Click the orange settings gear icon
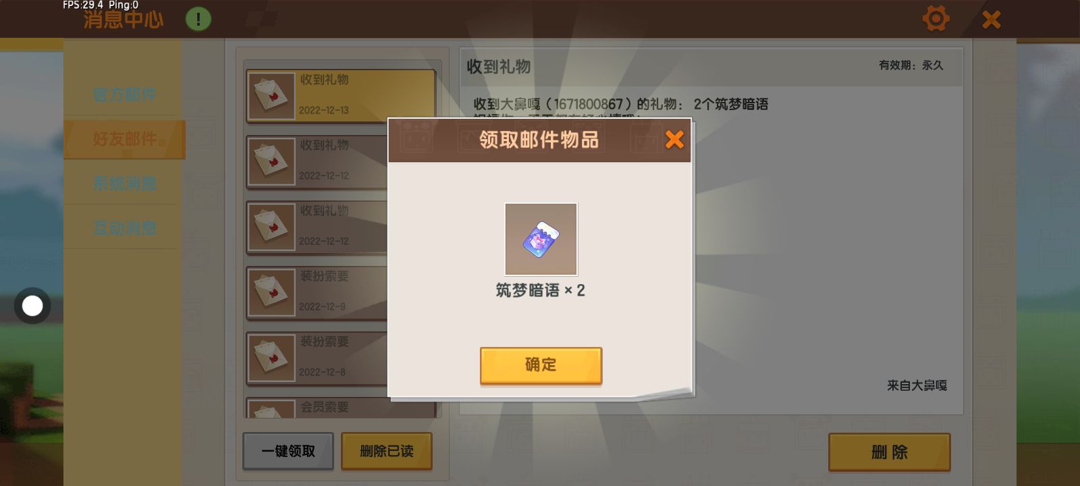 click(x=936, y=18)
